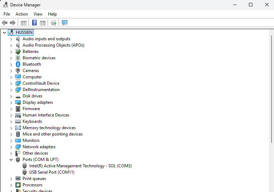Click the Back arrow toolbar icon
Image resolution: width=274 pixels, height=192 pixels.
(5, 23)
